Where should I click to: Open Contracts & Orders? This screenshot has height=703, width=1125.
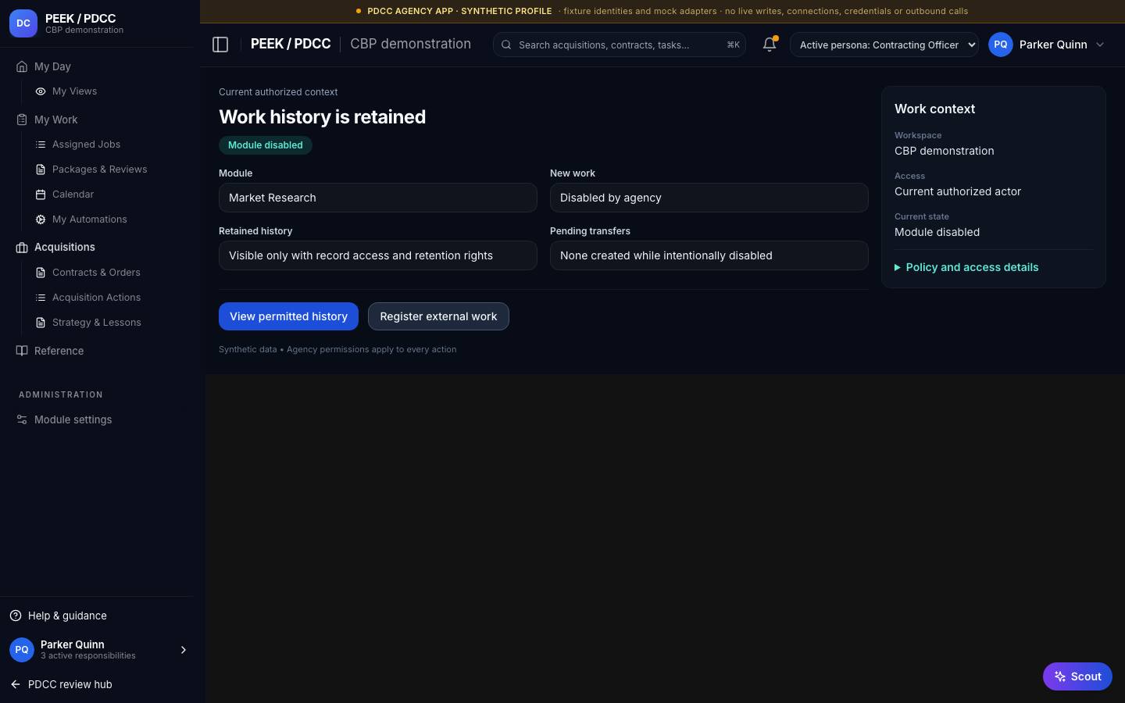96,273
